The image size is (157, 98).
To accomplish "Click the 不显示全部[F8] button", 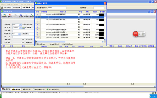I will click(x=40, y=44).
